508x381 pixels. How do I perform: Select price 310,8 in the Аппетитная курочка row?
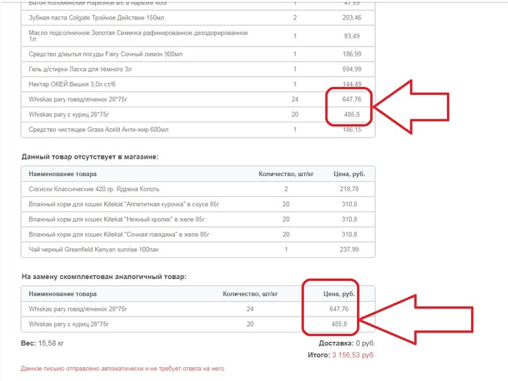[x=349, y=204]
